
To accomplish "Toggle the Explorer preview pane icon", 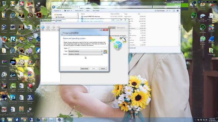I will (173, 11).
